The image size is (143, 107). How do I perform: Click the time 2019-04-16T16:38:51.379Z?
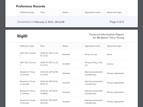pyautogui.click(x=49, y=73)
